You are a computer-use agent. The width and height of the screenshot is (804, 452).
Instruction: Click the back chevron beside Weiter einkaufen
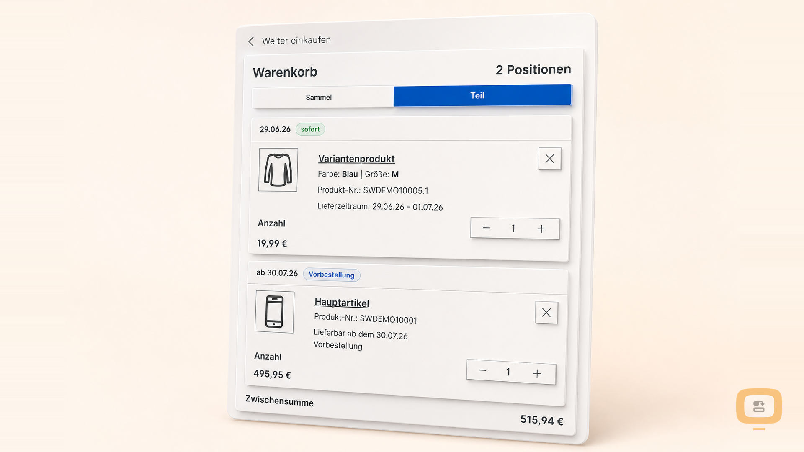[x=251, y=41]
